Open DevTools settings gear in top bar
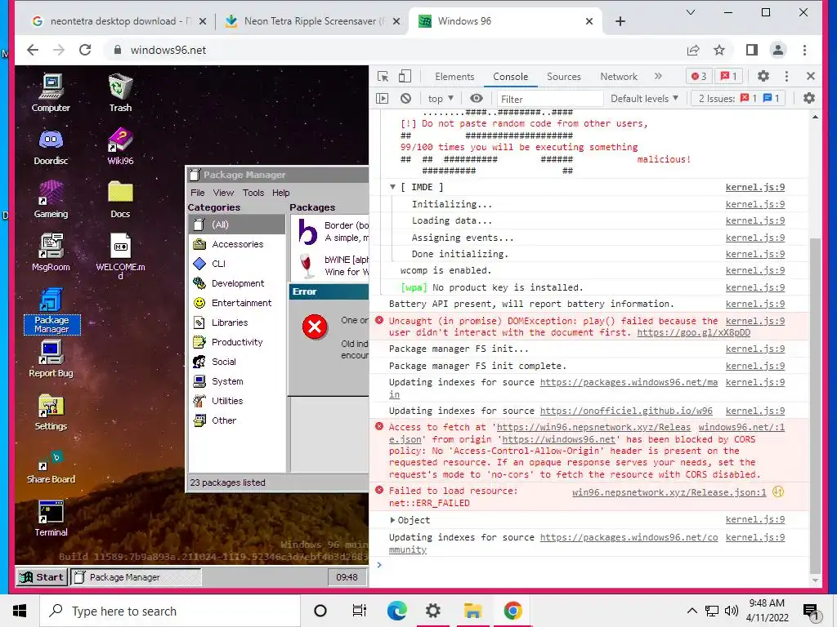Viewport: 837px width, 627px height. pyautogui.click(x=763, y=76)
